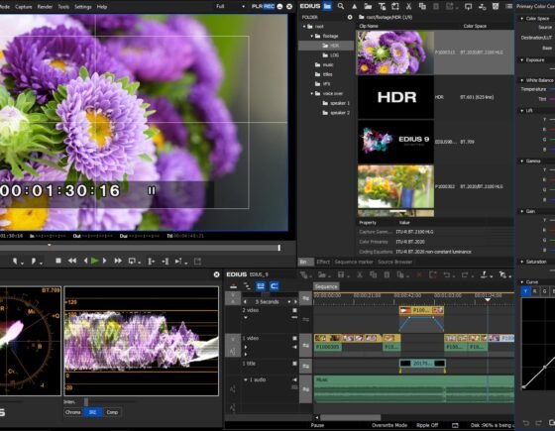The width and height of the screenshot is (555, 431).
Task: Select the EDIUS 9 clip thumbnail
Action: pos(395,142)
